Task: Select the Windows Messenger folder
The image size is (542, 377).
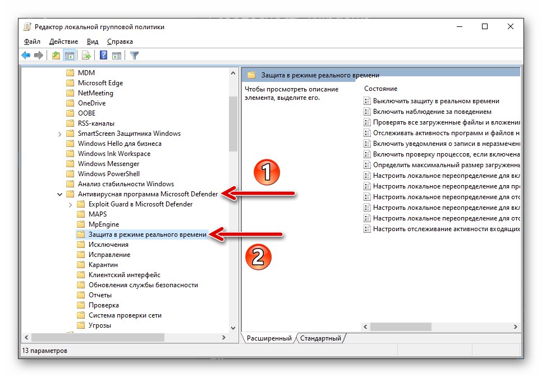Action: pos(103,163)
